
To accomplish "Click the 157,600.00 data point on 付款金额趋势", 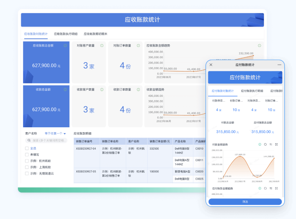I will (x=240, y=156).
